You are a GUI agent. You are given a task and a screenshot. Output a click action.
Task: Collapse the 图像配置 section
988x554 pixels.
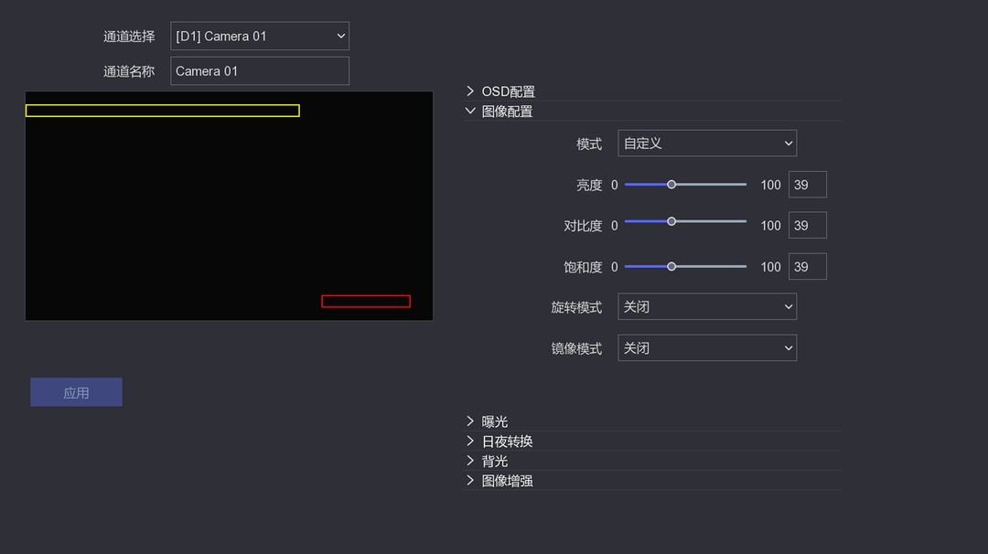[507, 112]
